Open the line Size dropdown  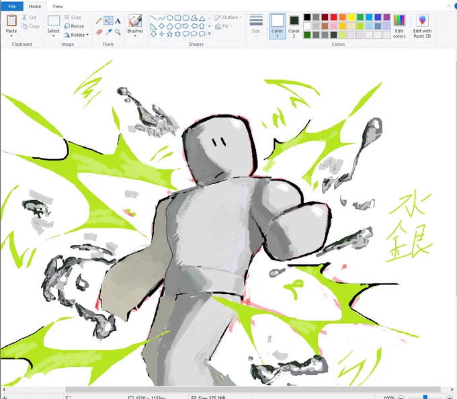pos(256,26)
